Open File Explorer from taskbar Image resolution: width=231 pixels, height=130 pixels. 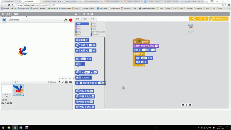pos(9,127)
